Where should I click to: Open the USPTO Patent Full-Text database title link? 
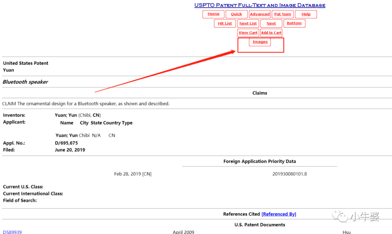[x=260, y=5]
